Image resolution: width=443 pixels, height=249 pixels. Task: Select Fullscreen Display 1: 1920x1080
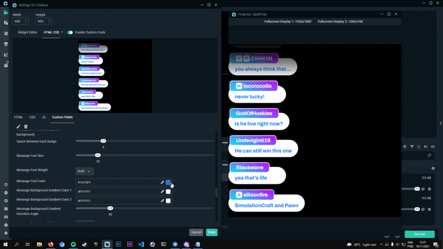[x=287, y=22]
